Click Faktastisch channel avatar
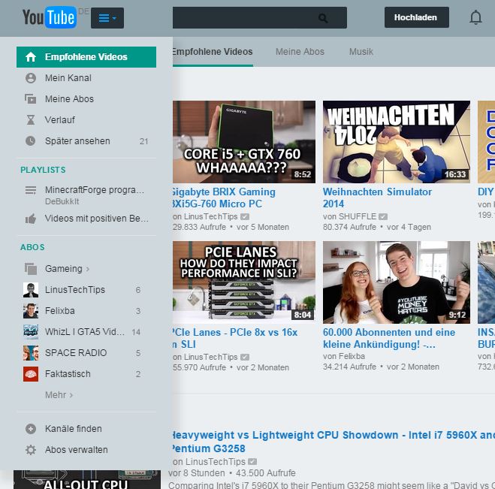The width and height of the screenshot is (495, 489). (31, 374)
